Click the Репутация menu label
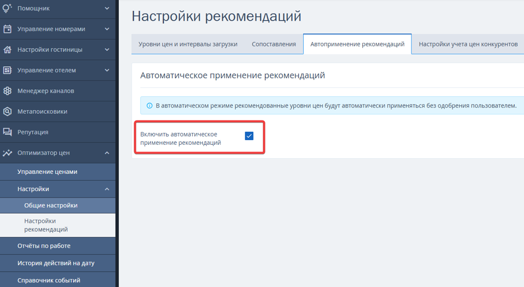 click(x=33, y=132)
